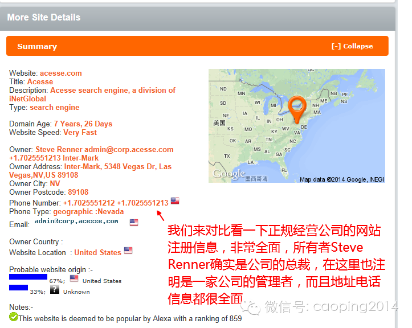Collapse the Summary section

(352, 46)
